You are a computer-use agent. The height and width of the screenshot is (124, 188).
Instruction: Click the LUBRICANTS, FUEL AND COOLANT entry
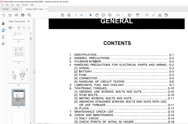pyautogui.click(x=122, y=85)
